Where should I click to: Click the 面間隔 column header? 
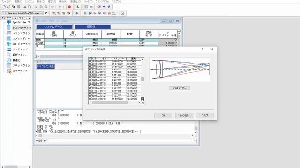[111, 34]
